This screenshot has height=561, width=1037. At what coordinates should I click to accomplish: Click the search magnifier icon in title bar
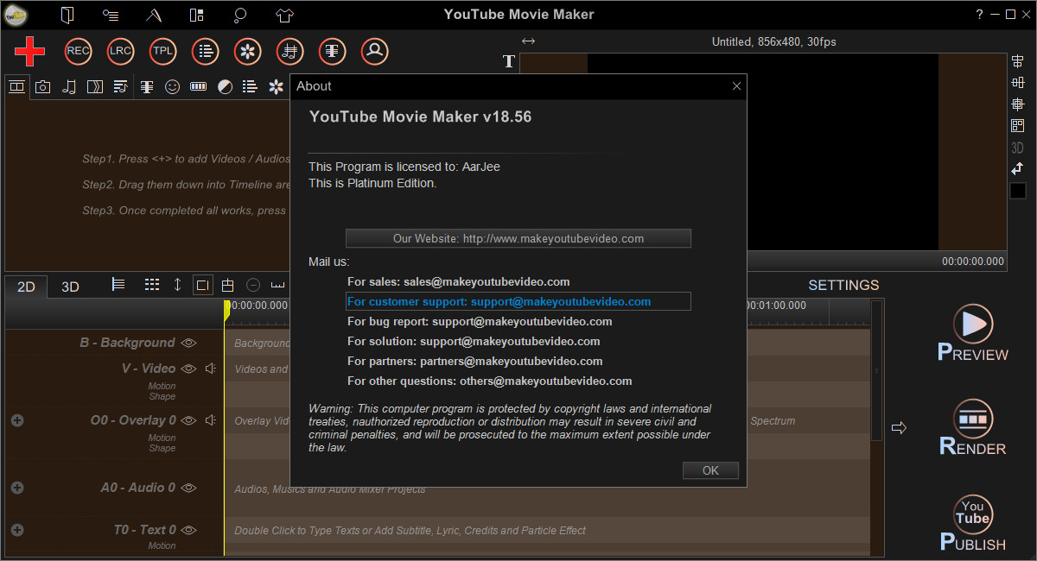click(241, 15)
